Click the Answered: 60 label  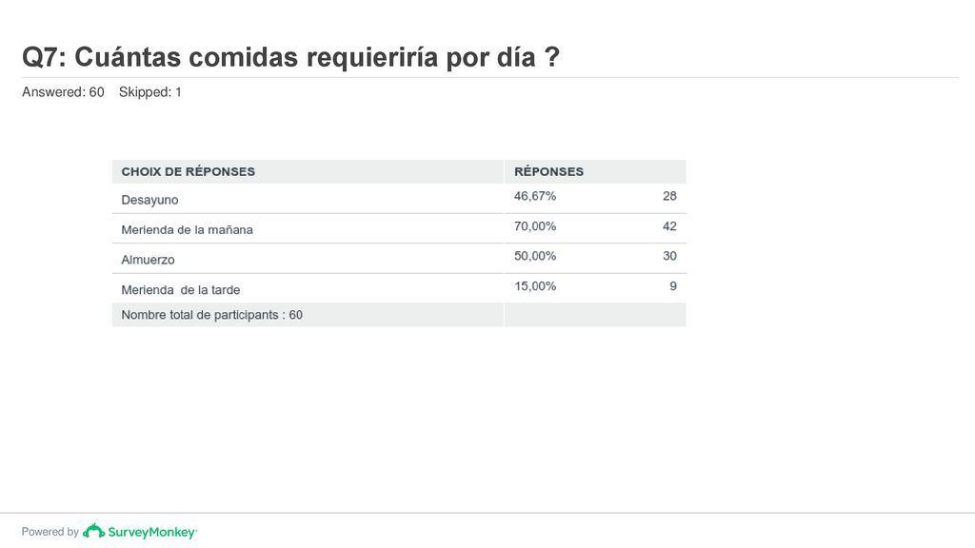pos(63,92)
